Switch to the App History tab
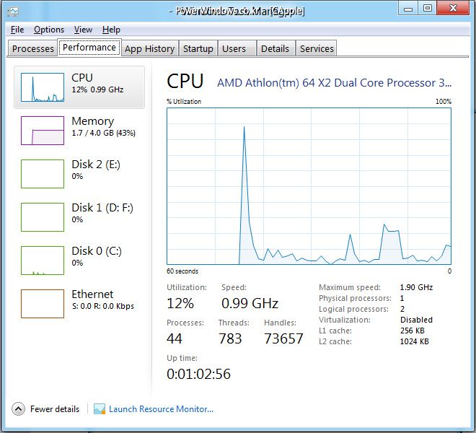Image resolution: width=476 pixels, height=433 pixels. (150, 48)
